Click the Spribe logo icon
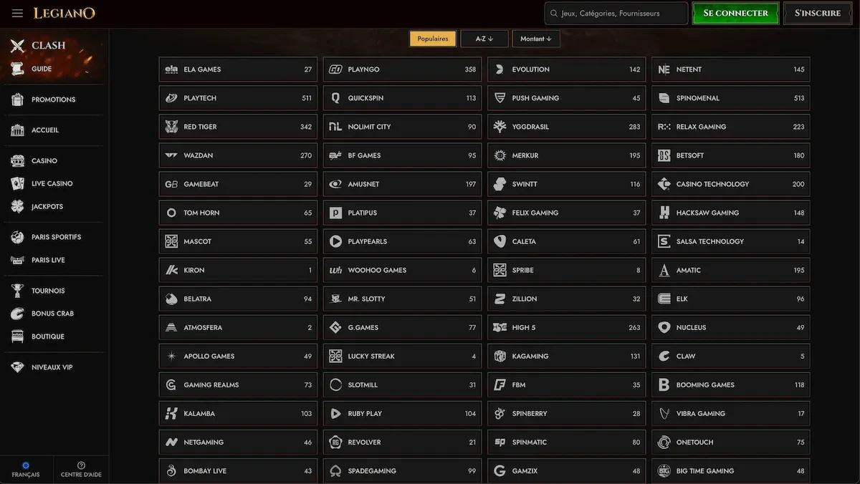 click(500, 270)
